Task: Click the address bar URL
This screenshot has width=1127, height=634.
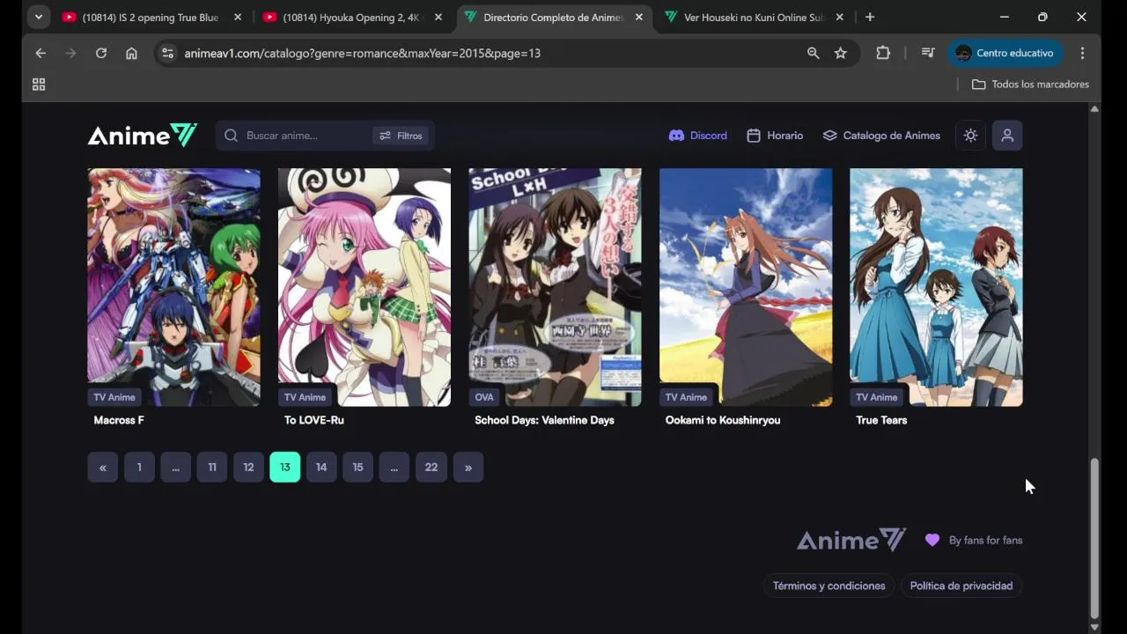Action: (362, 54)
